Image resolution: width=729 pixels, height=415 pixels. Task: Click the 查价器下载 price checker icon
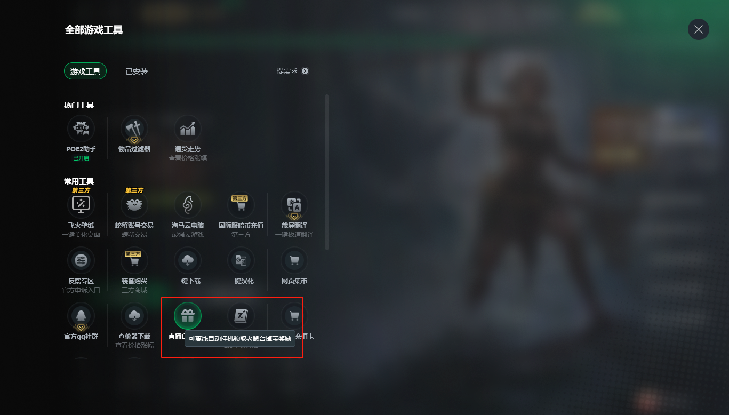(x=134, y=316)
